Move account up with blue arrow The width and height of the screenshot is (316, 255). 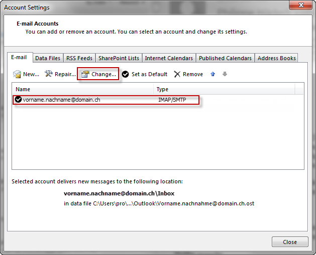[x=213, y=74]
